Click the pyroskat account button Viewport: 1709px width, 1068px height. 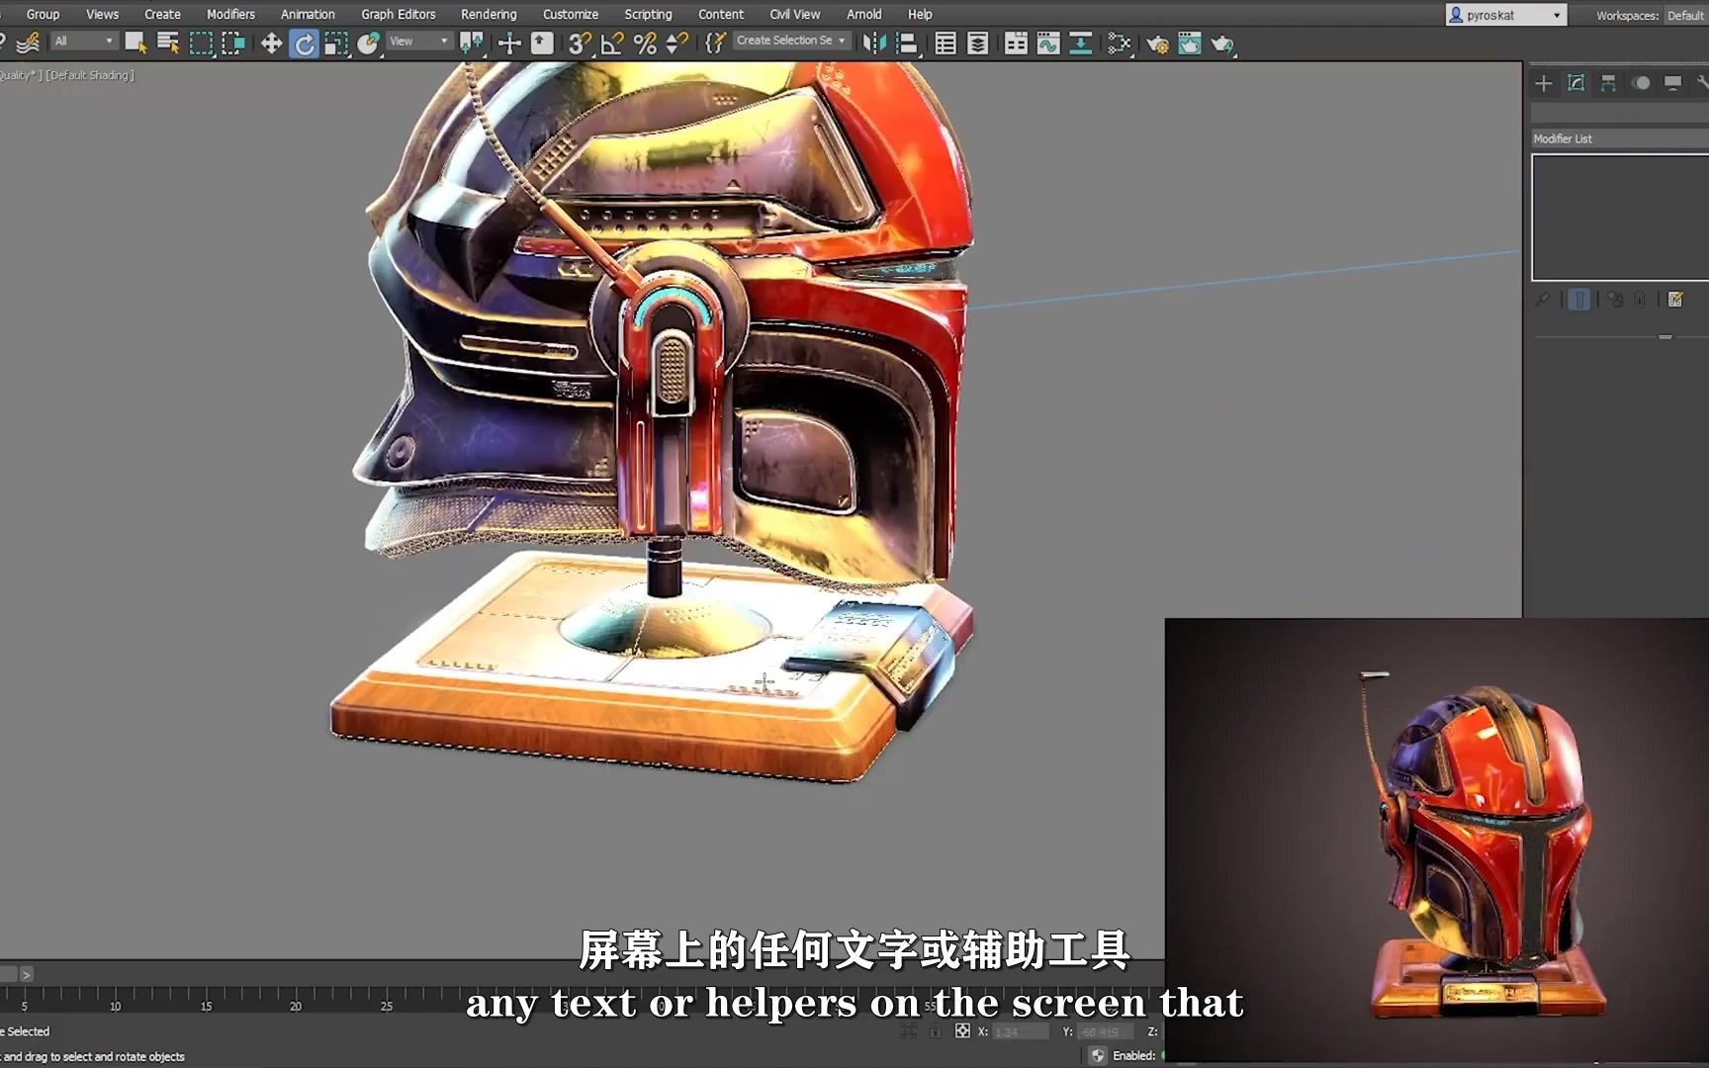[1504, 14]
